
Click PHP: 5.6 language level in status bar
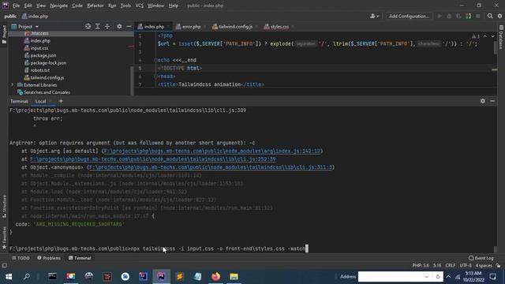coord(421,266)
